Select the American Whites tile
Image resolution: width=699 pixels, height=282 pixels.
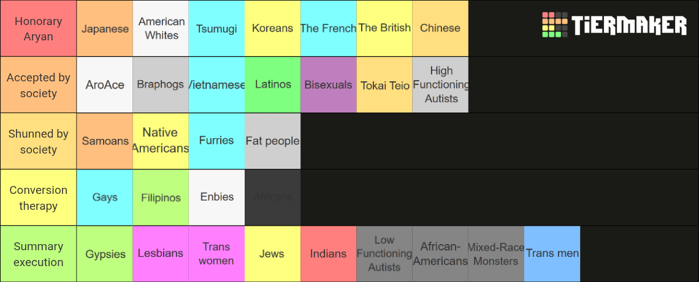pyautogui.click(x=161, y=29)
